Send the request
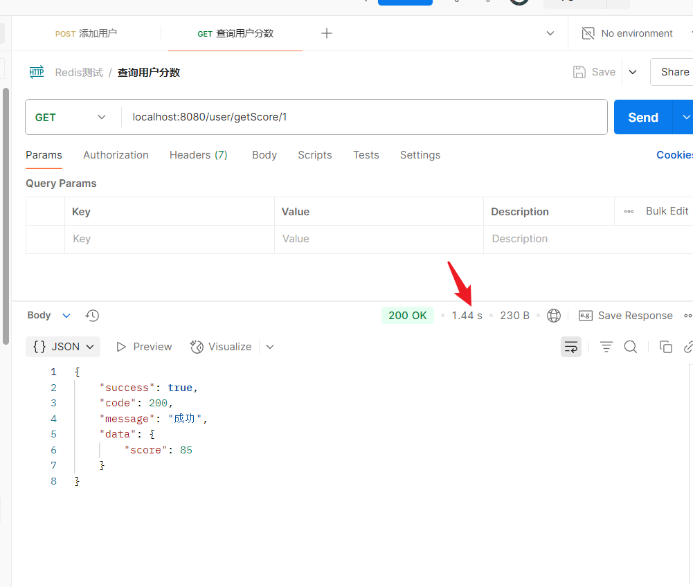Image resolution: width=693 pixels, height=587 pixels. tap(643, 117)
